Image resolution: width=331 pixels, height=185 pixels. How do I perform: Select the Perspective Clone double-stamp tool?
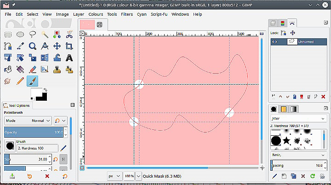pyautogui.click(x=69, y=69)
